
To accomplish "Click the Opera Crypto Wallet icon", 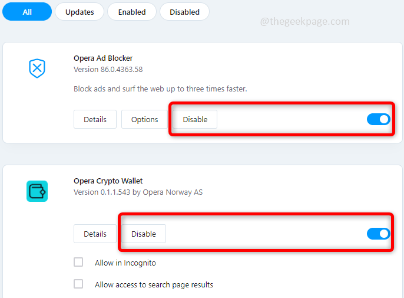I will [x=37, y=191].
